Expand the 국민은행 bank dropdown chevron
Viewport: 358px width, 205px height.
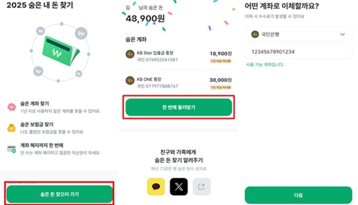(343, 34)
